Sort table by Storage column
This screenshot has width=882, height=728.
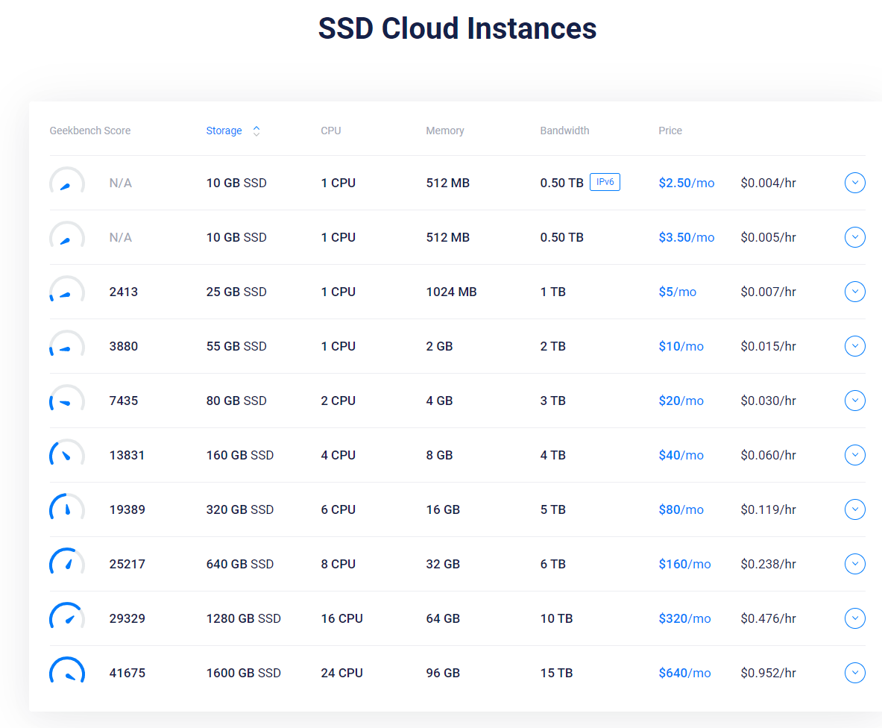coord(224,131)
